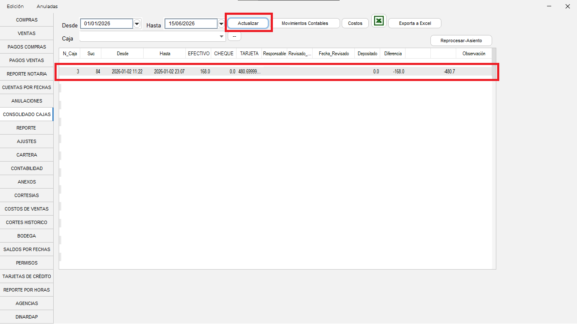Open the CONTABILIDAD sidebar tab
Image resolution: width=577 pixels, height=324 pixels.
[27, 168]
